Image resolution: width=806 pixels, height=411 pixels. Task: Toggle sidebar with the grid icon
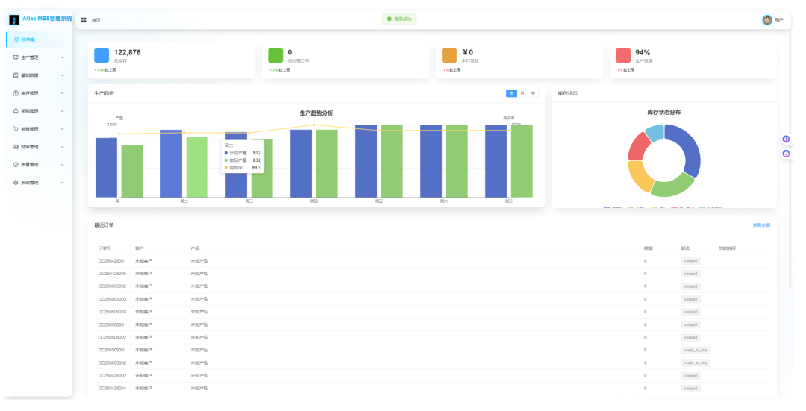click(x=84, y=20)
